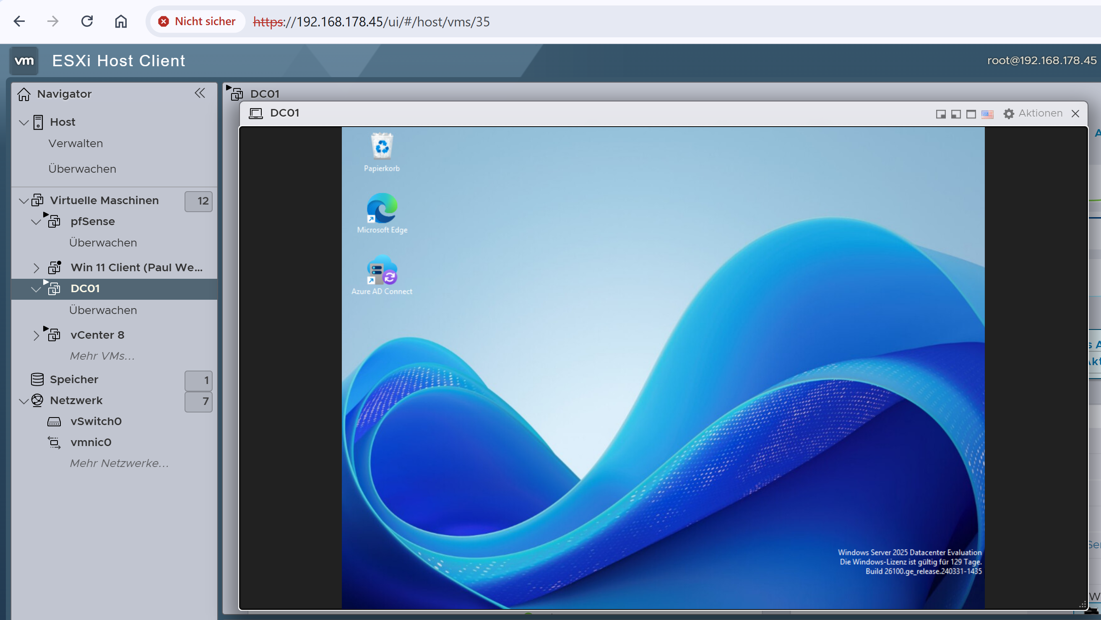Click the full window console icon
This screenshot has height=620, width=1101.
pyautogui.click(x=971, y=114)
